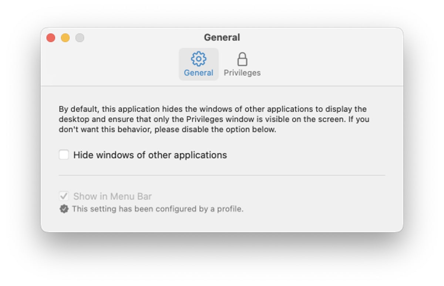Click the grayed-out zoom window button
Image resolution: width=444 pixels, height=286 pixels.
(80, 38)
